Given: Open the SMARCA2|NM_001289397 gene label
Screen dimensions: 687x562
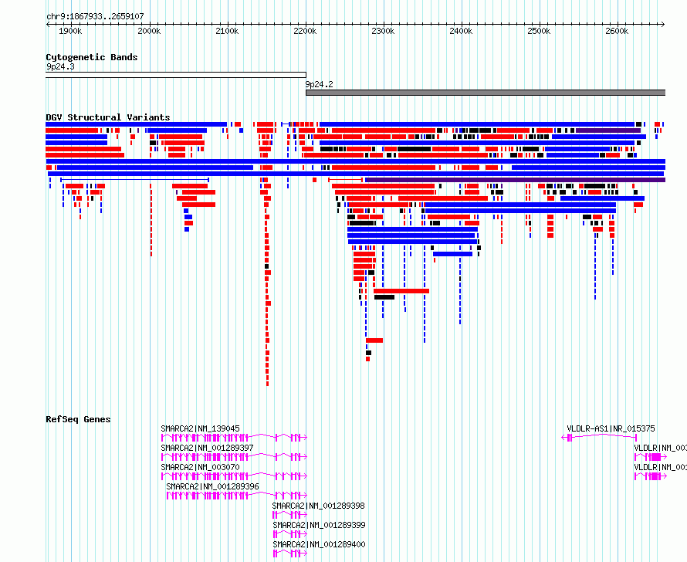Looking at the screenshot, I should click(207, 448).
